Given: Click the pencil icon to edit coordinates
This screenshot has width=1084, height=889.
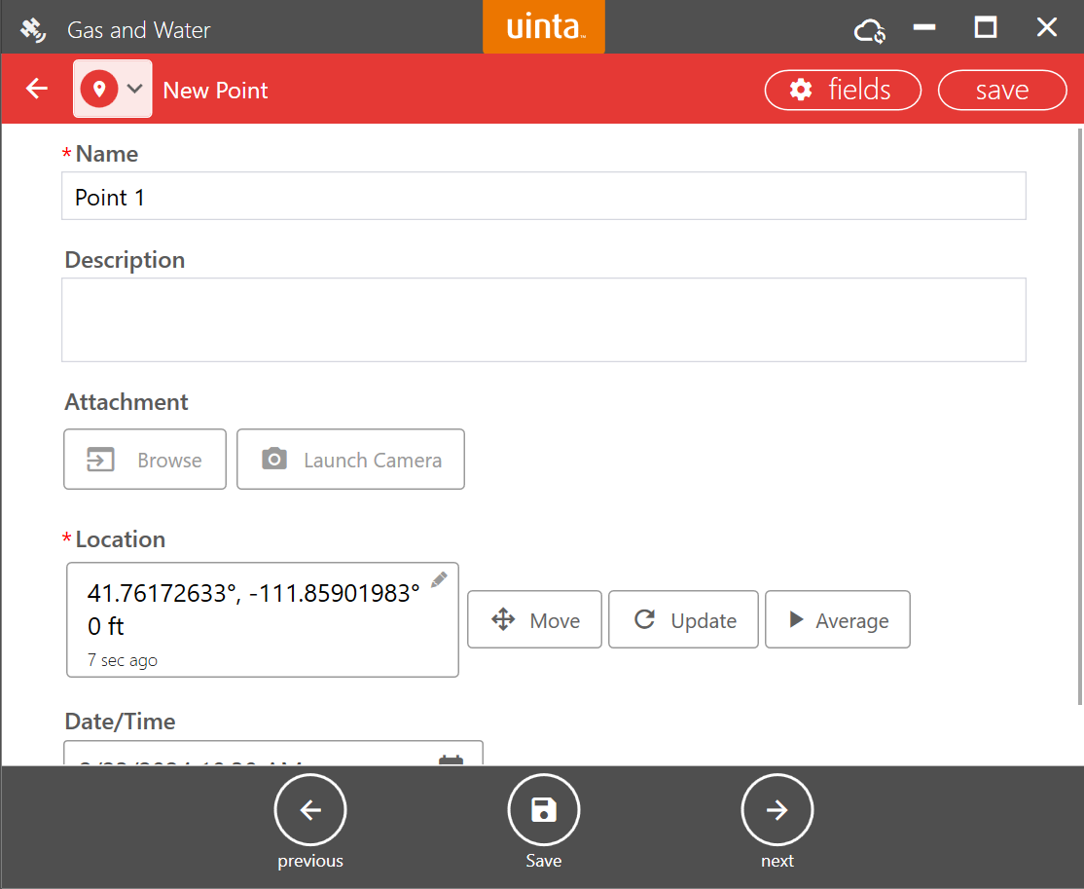Looking at the screenshot, I should point(439,580).
